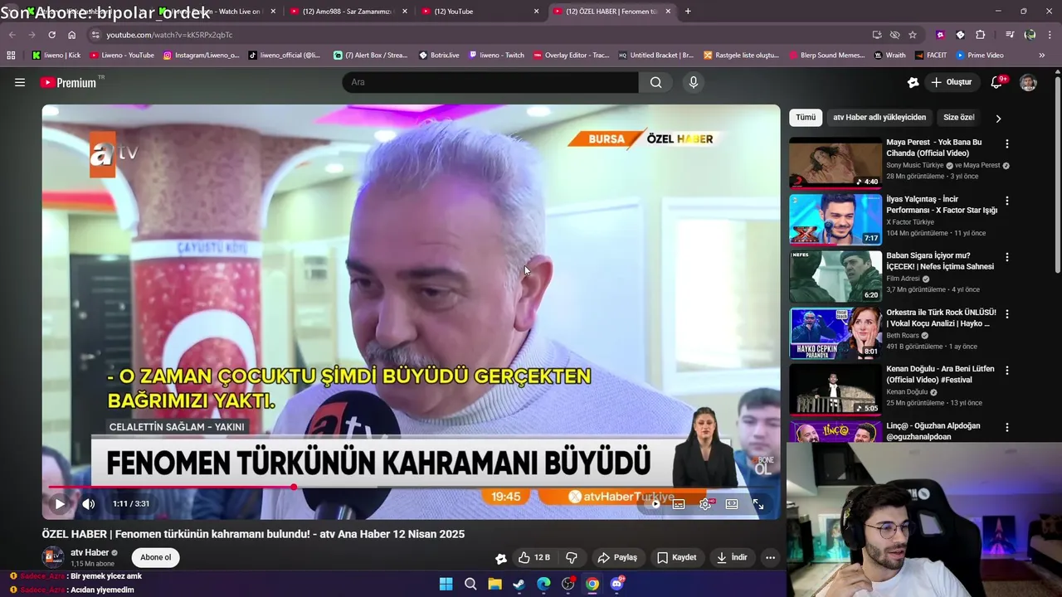Screen dimensions: 1062x597
Task: Open the account avatar menu
Action: [1028, 82]
